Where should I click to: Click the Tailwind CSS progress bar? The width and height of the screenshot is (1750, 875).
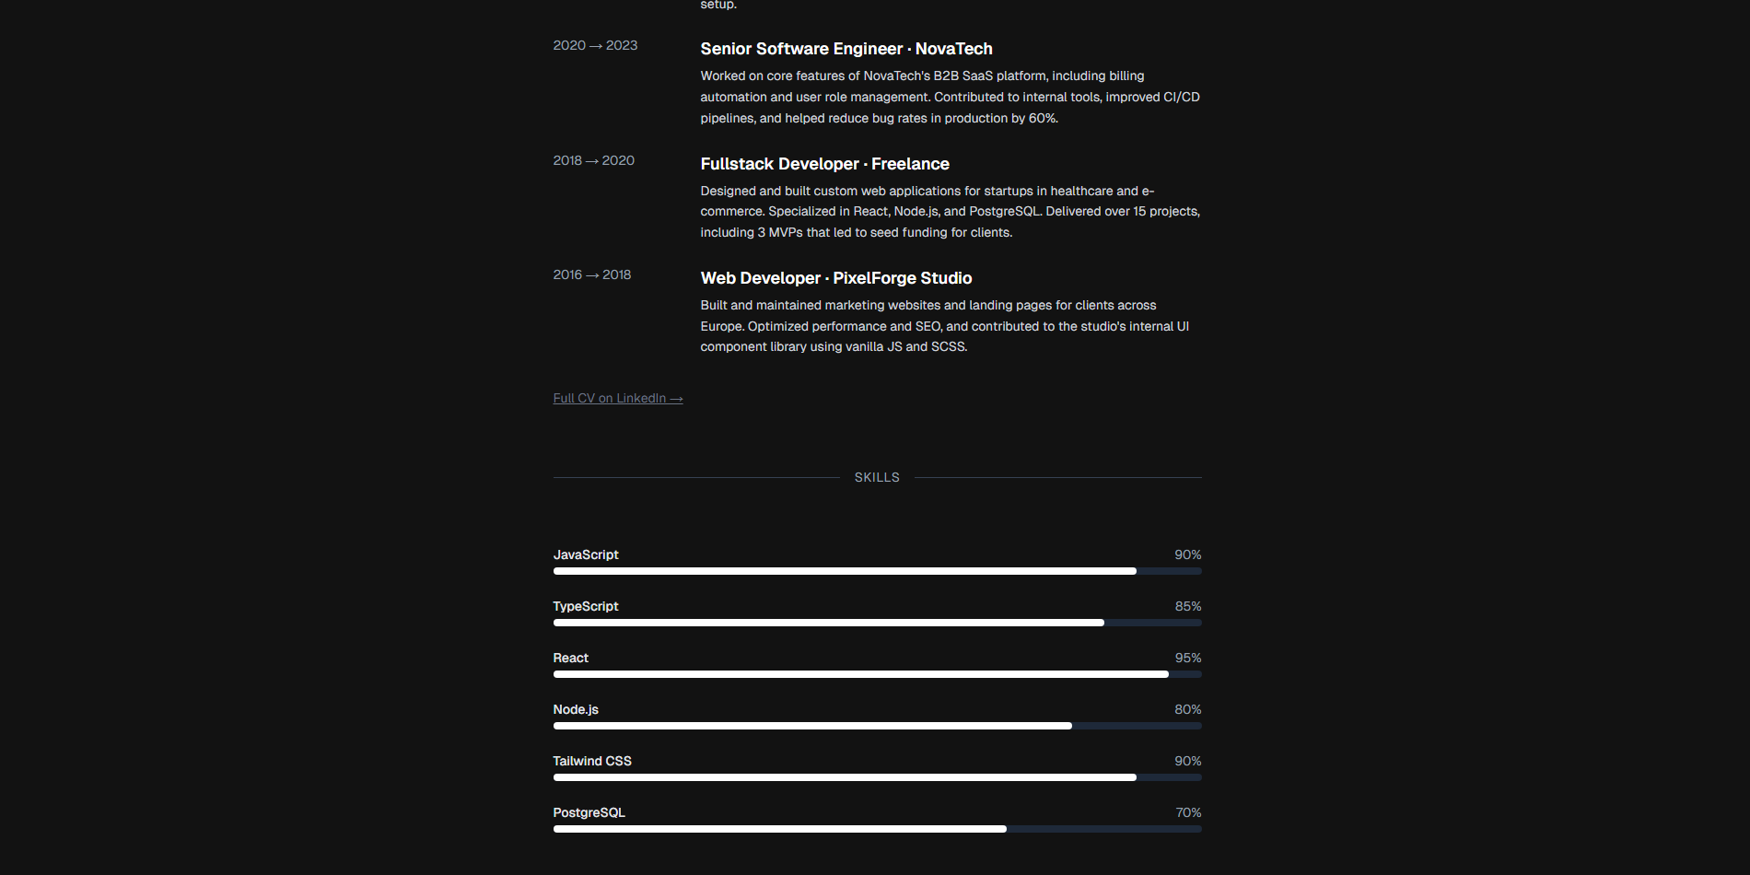tap(877, 777)
